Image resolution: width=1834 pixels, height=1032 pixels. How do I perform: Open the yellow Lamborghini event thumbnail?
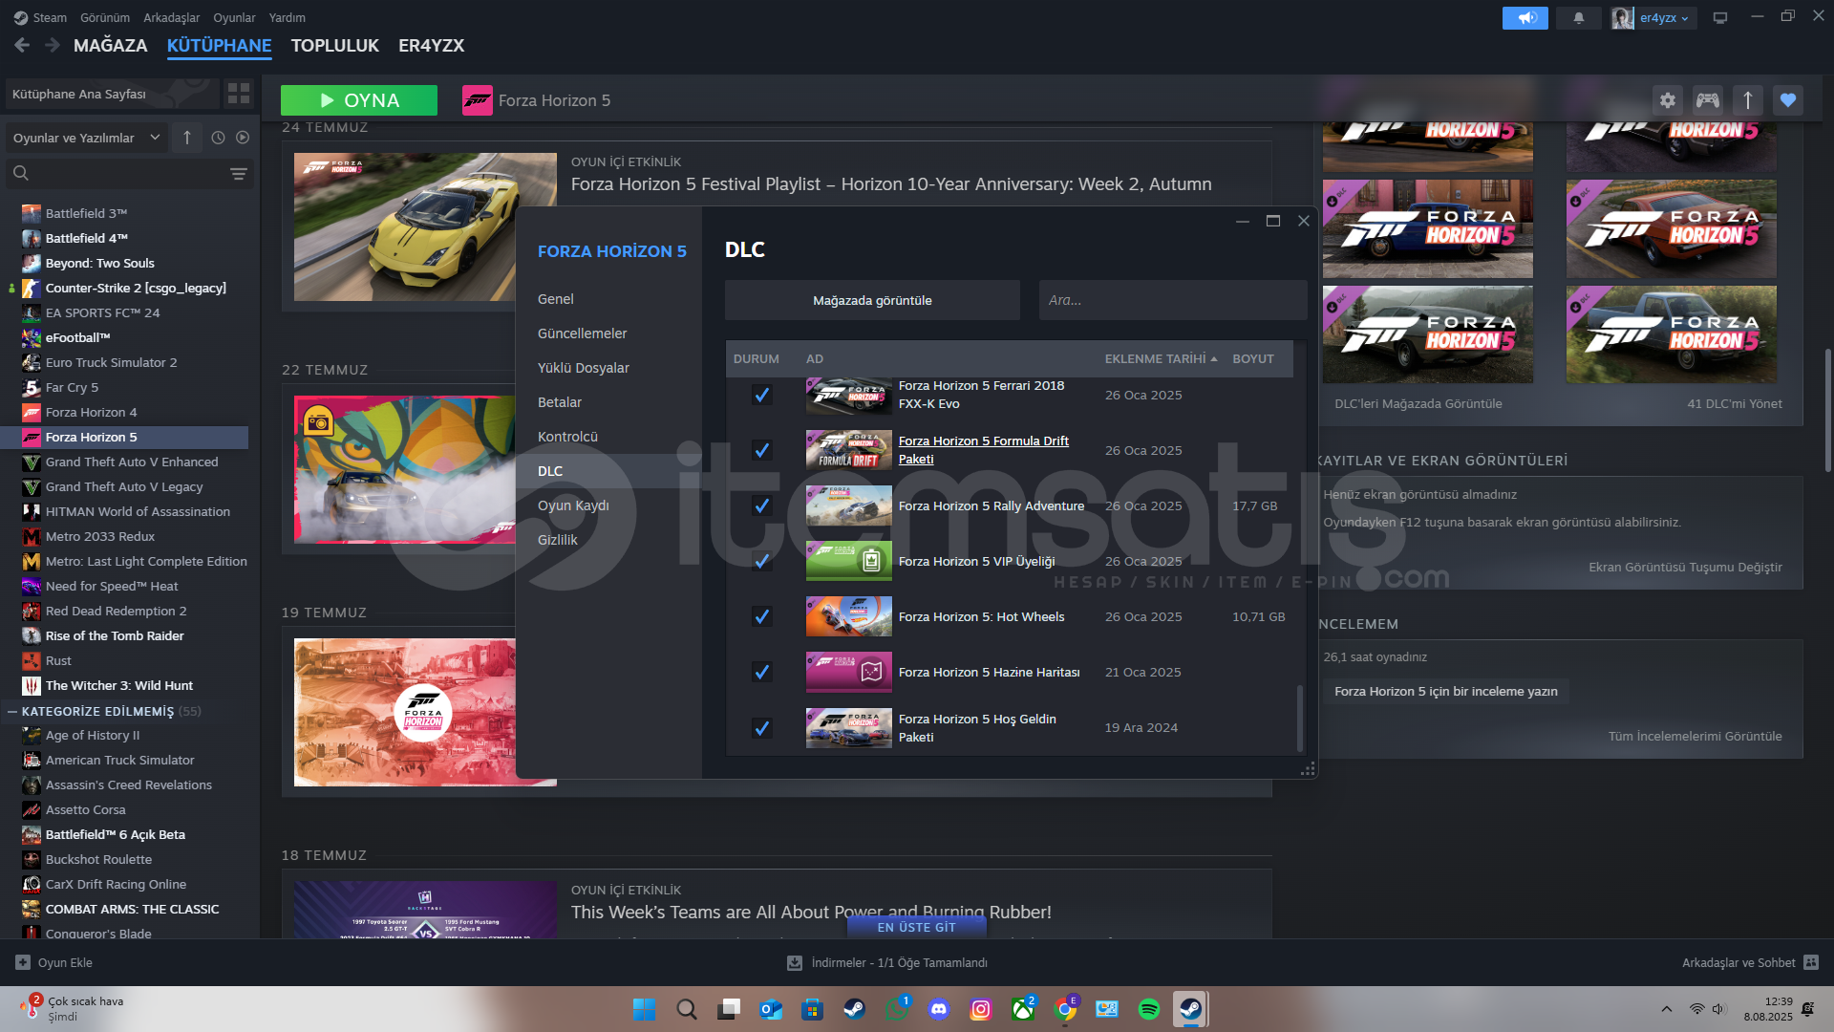(425, 227)
